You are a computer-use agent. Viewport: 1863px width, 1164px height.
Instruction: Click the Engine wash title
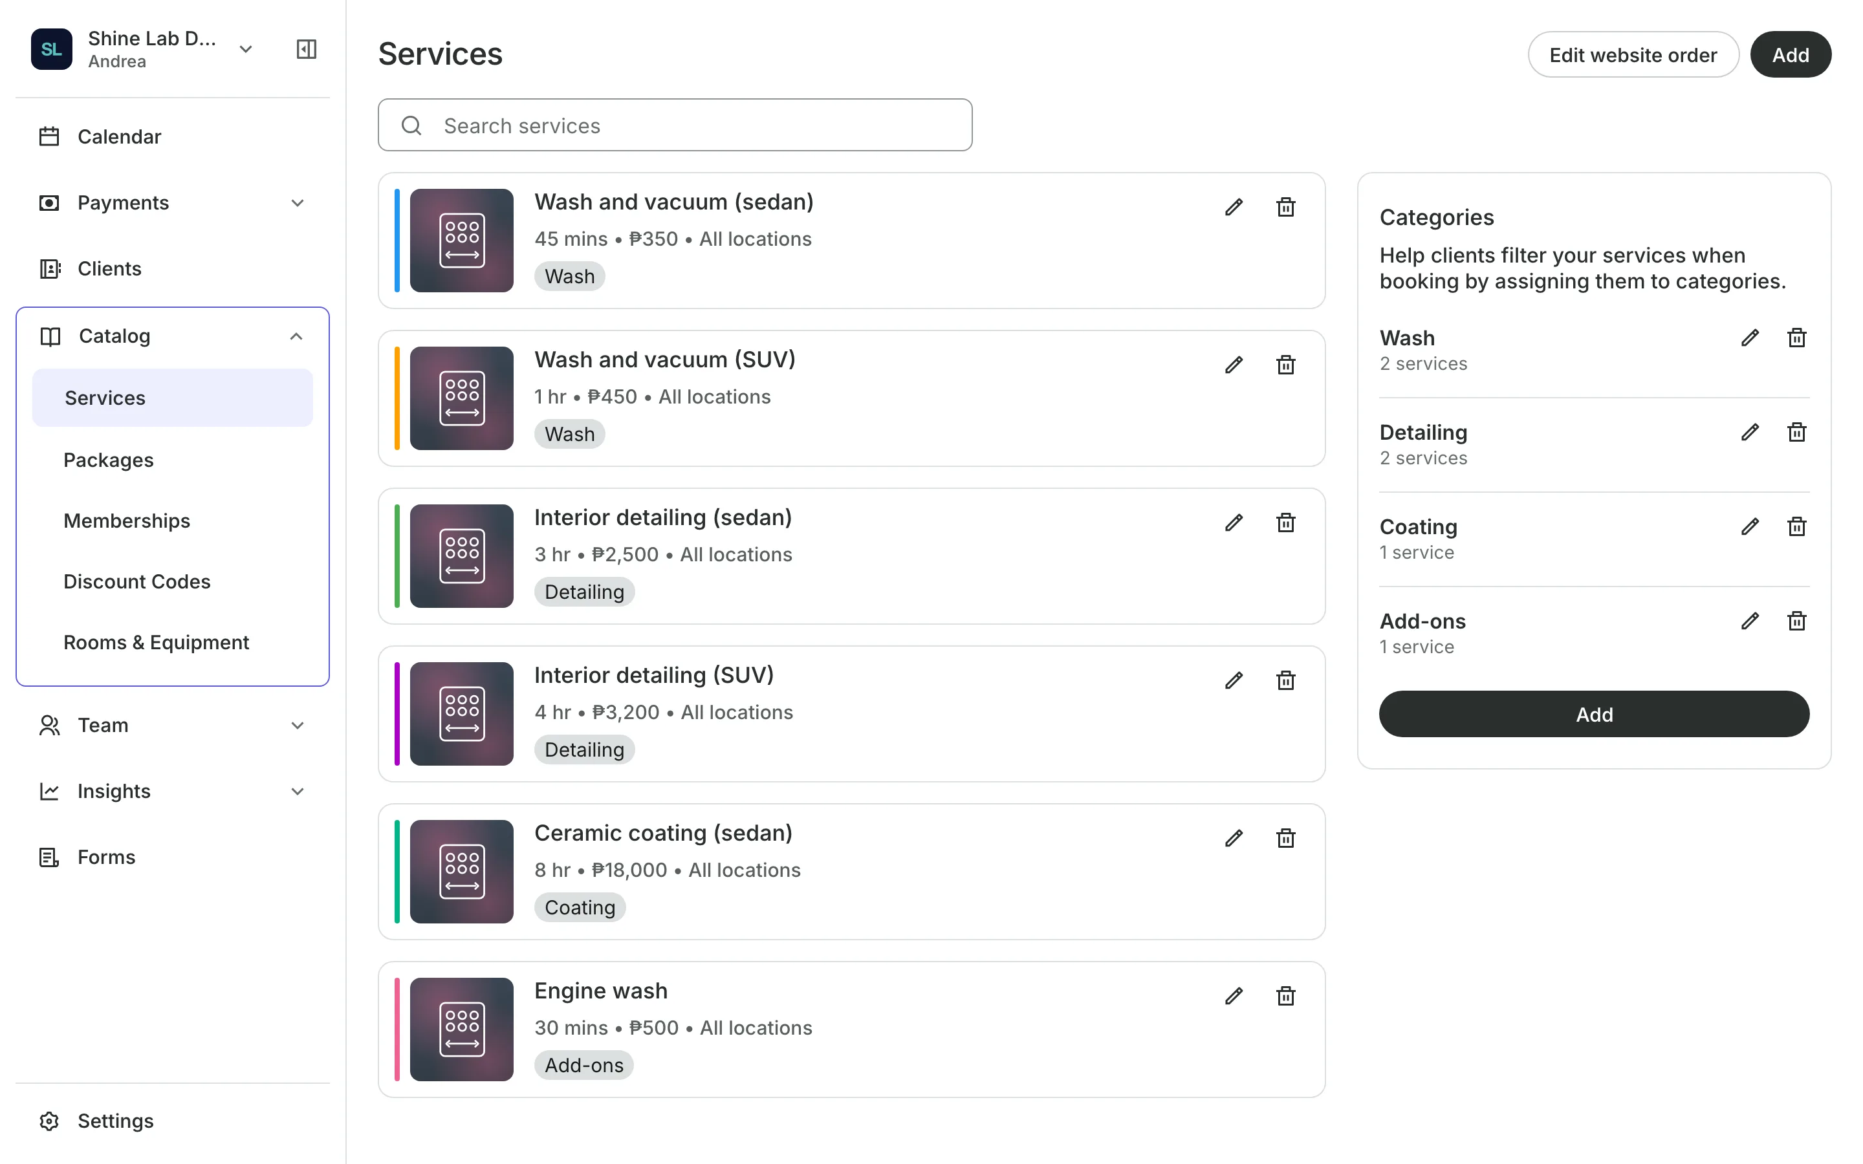click(x=600, y=991)
